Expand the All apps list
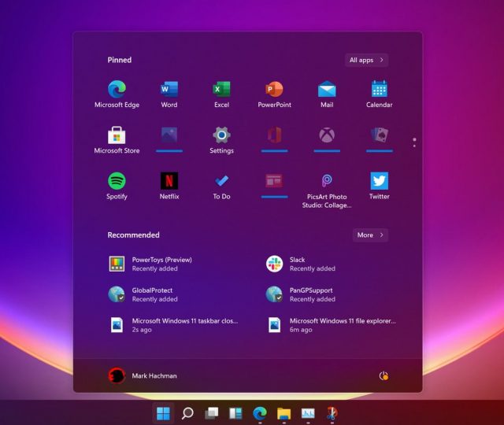 [x=366, y=60]
